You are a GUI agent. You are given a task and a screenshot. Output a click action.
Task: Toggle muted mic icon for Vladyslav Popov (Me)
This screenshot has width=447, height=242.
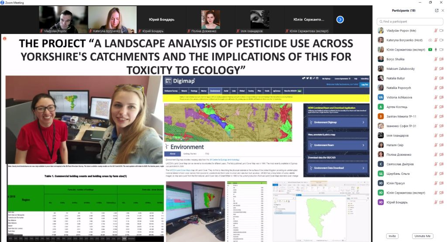436,31
